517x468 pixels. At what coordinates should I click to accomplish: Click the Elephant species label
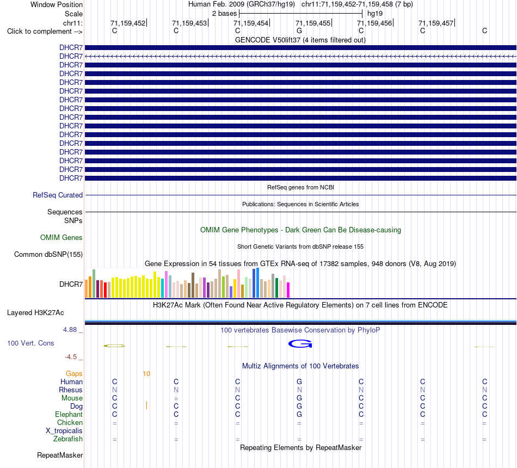(69, 414)
